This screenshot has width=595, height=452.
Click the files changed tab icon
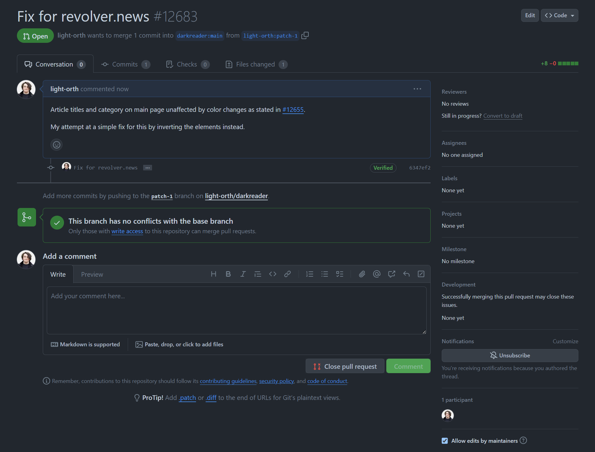pyautogui.click(x=229, y=64)
